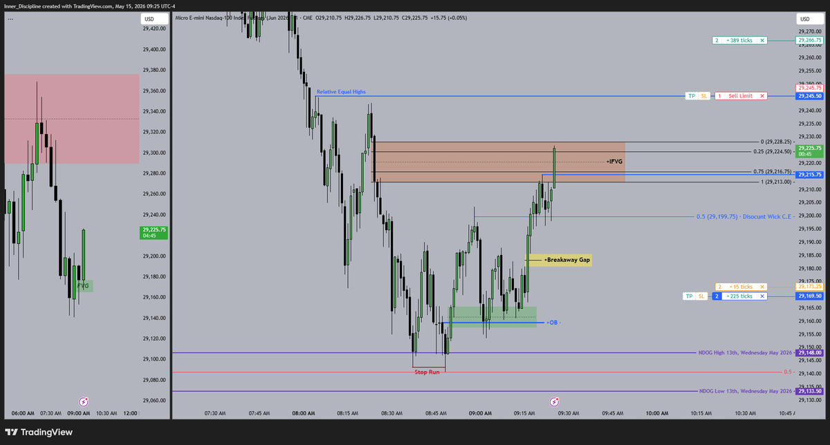830x445 pixels.
Task: Select the NDOG High 13th line label
Action: click(x=746, y=353)
